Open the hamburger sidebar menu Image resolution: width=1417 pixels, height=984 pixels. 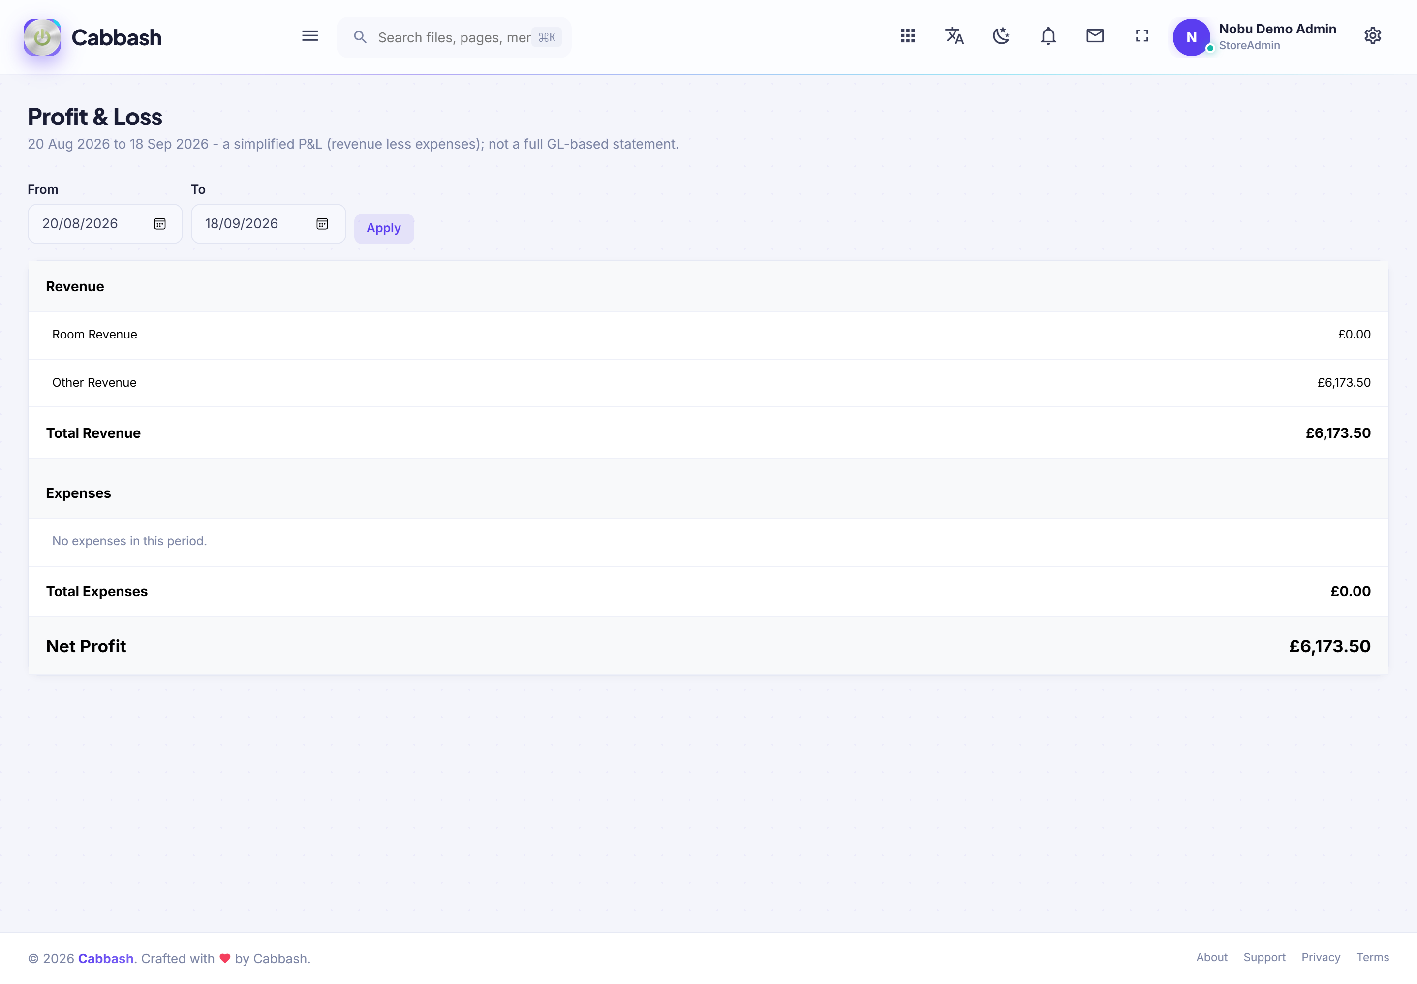(310, 36)
